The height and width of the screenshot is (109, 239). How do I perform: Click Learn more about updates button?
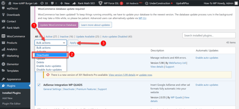click(95, 25)
